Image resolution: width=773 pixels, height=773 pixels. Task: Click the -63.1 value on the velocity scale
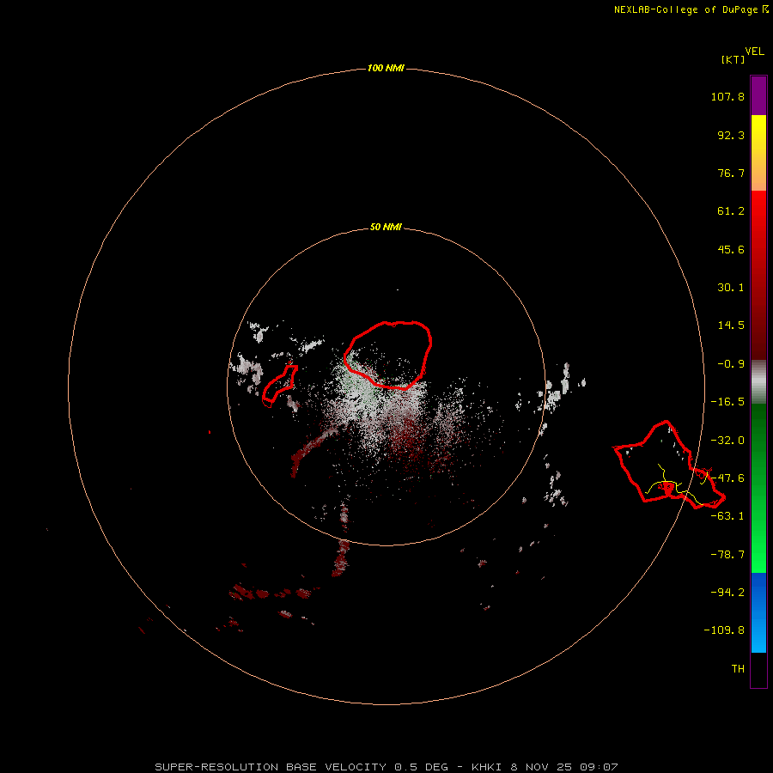(x=727, y=516)
